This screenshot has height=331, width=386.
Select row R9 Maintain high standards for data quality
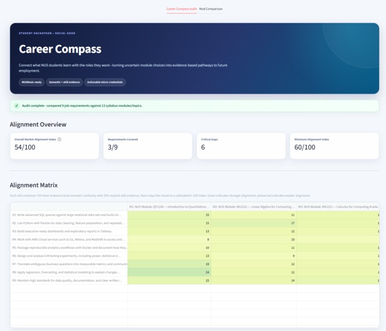point(69,280)
